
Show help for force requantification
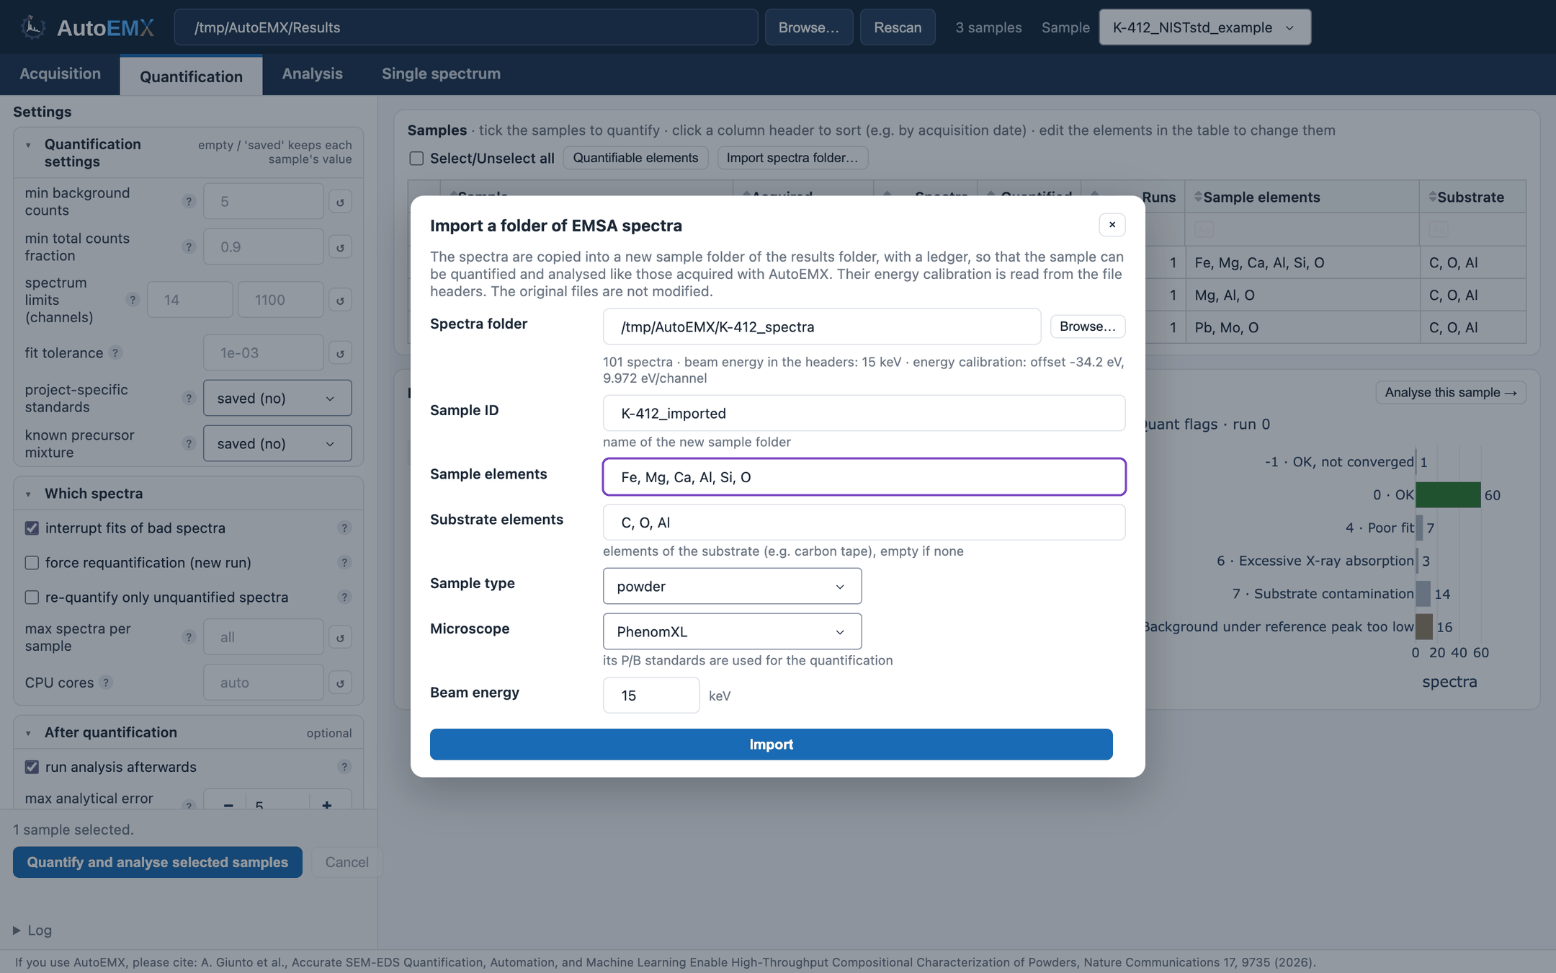click(x=344, y=563)
